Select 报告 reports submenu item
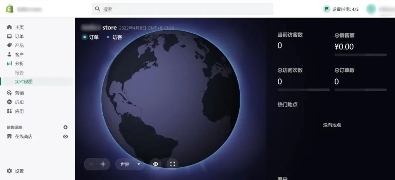Viewport: 395px width, 180px height. (19, 72)
